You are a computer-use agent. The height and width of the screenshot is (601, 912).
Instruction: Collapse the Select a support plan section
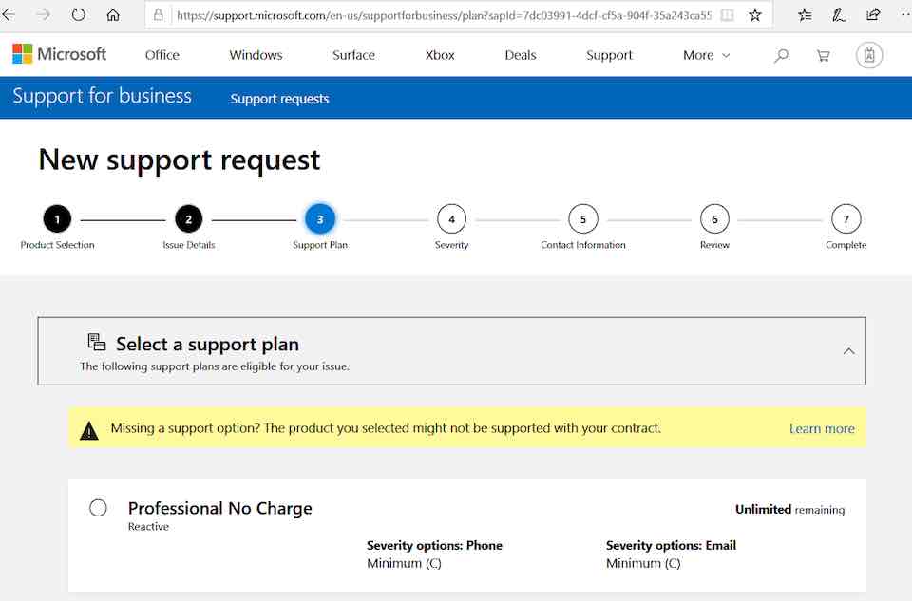848,351
